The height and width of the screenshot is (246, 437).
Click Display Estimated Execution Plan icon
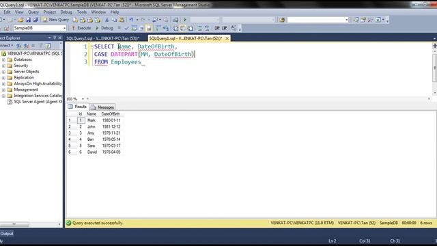134,28
